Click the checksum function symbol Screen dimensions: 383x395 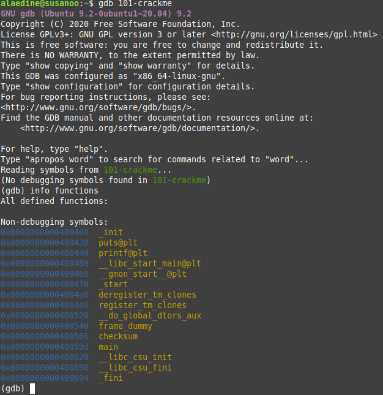[118, 336]
